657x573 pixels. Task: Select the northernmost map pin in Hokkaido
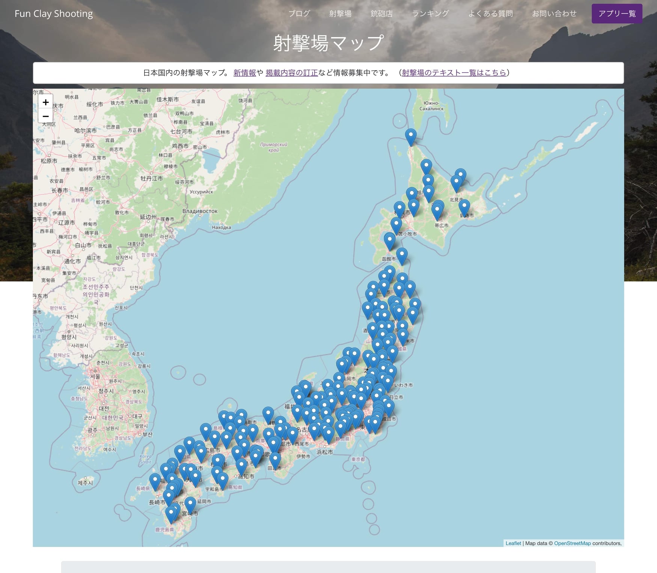(411, 137)
